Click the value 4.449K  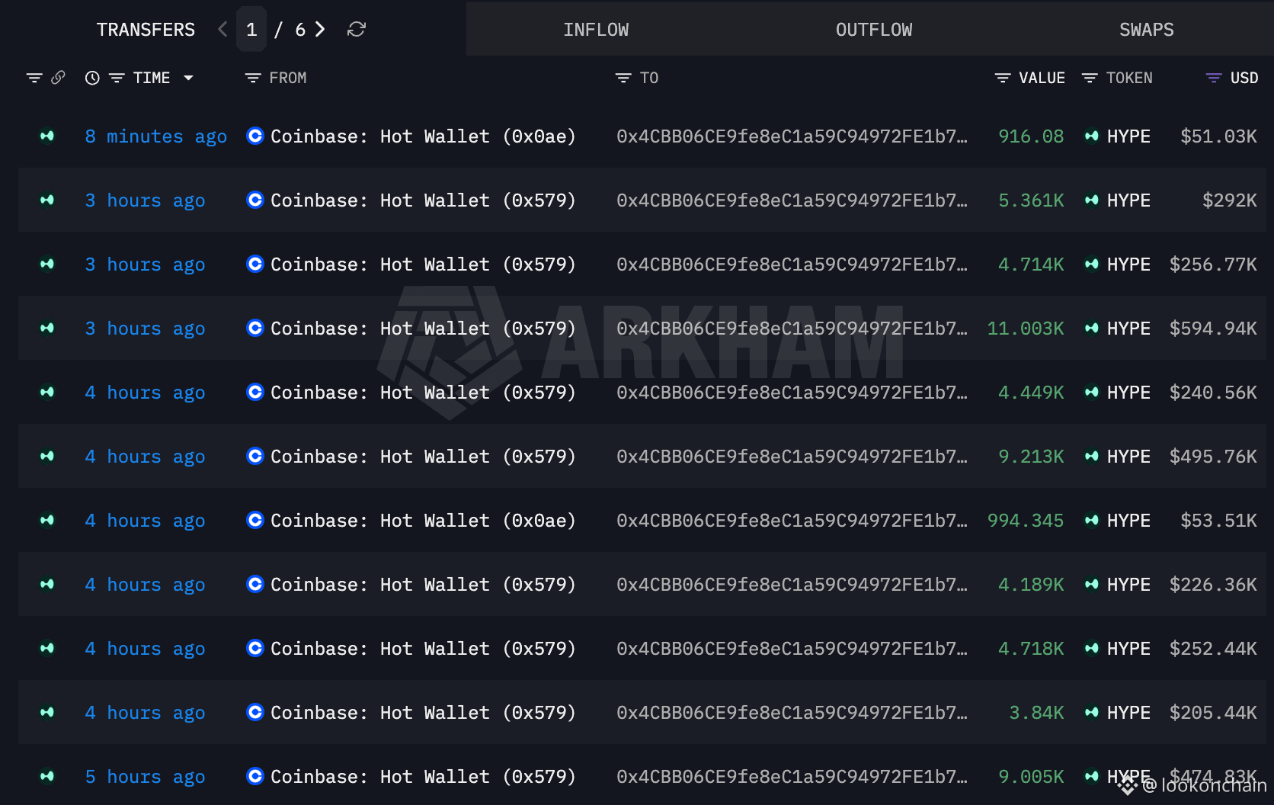tap(1031, 393)
